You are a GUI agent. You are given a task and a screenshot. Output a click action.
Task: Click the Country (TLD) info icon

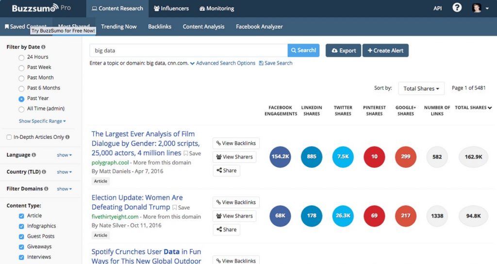44,172
